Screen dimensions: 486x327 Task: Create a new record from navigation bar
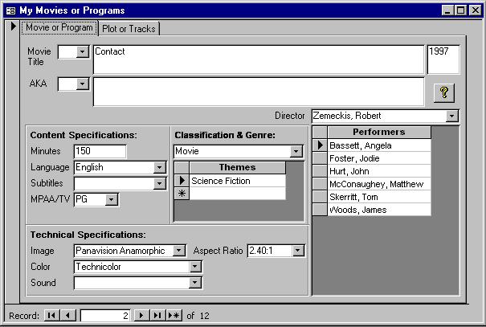click(174, 316)
